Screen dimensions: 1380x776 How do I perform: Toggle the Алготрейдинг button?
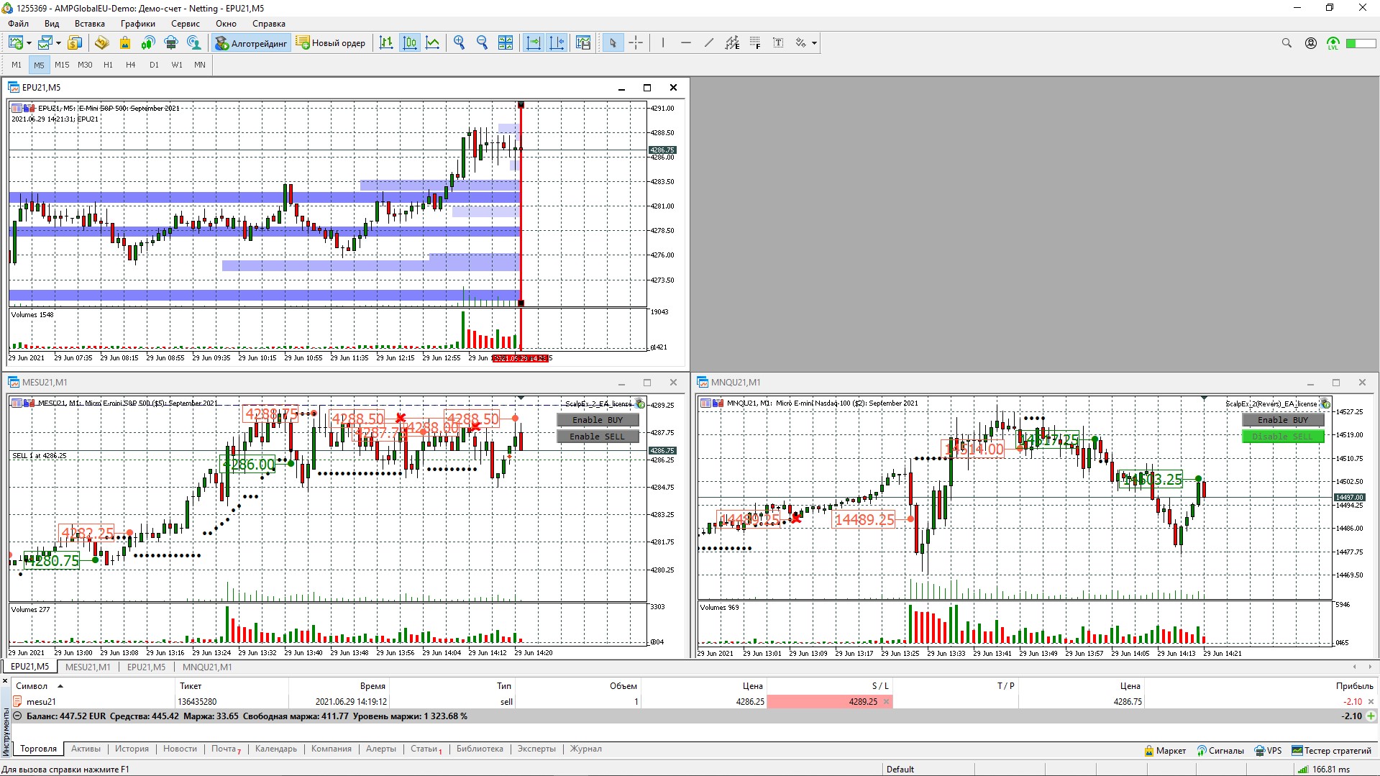tap(251, 43)
